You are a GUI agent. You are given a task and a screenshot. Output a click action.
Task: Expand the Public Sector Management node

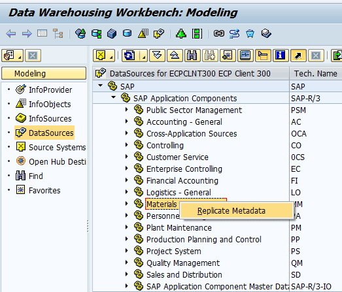126,109
